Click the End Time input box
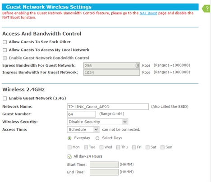This screenshot has width=211, height=182. point(104,172)
